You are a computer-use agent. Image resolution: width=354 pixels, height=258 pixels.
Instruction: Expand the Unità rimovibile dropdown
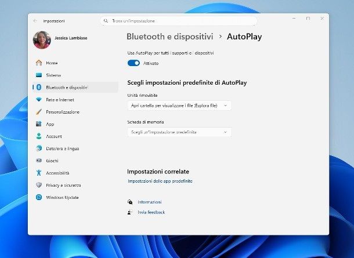[179, 106]
